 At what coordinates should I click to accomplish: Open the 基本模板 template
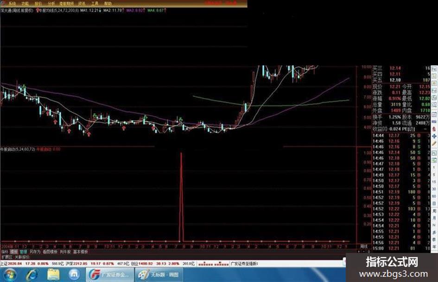[x=81, y=251]
